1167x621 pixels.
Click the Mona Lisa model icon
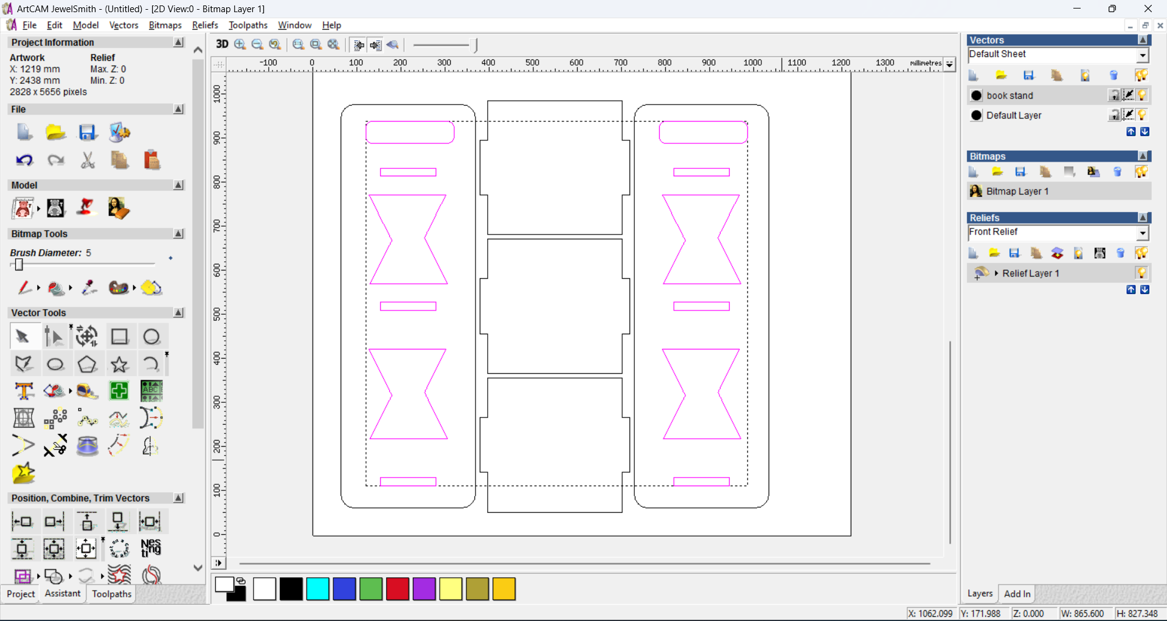click(118, 208)
